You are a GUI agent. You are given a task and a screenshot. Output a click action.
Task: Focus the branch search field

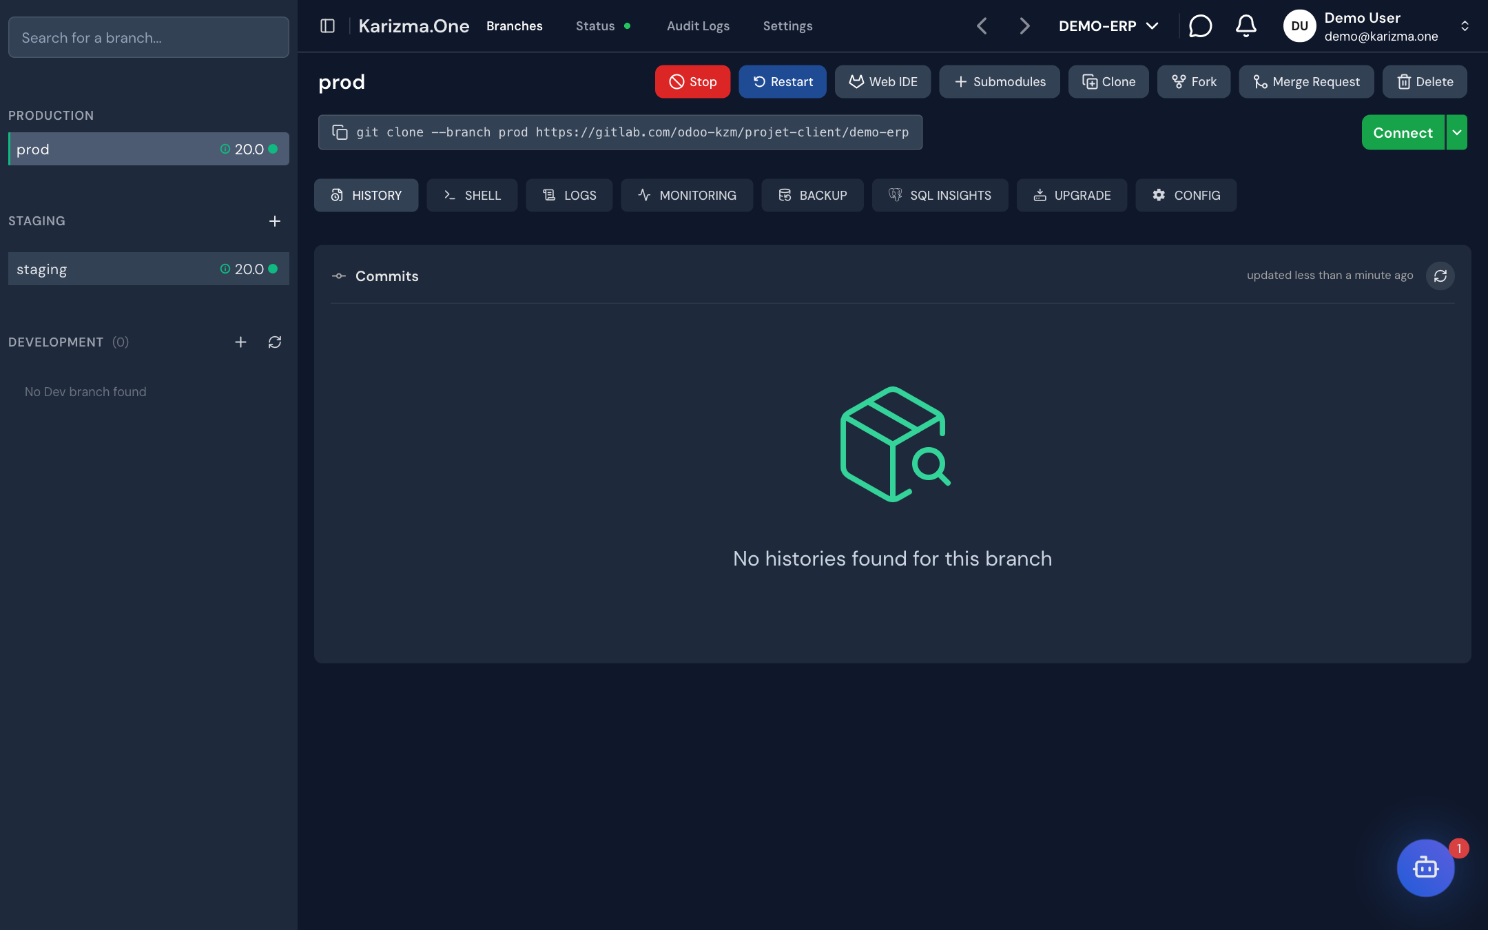pyautogui.click(x=149, y=37)
